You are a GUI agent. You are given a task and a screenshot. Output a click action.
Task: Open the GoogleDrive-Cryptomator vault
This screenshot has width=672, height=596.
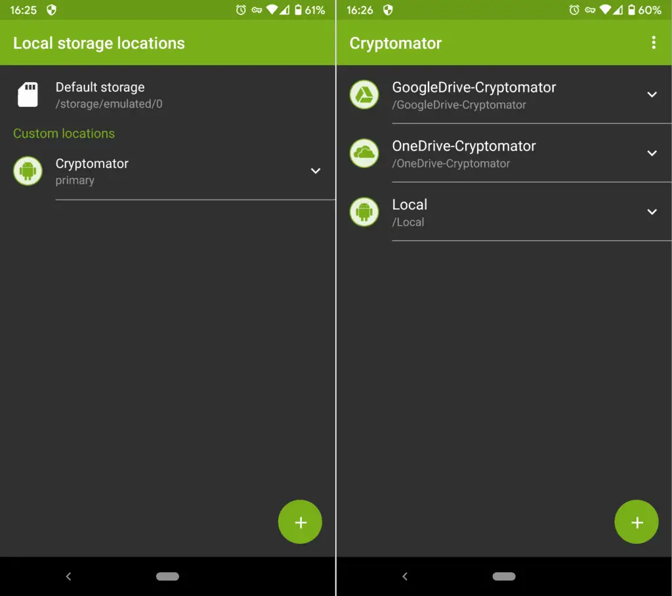[x=504, y=95]
